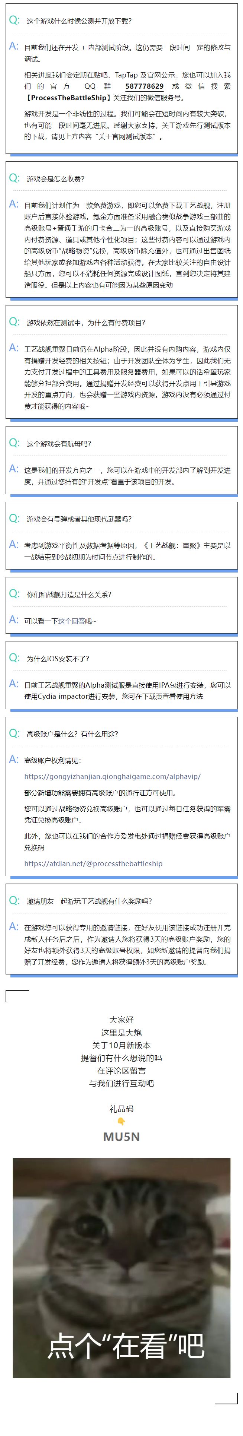The height and width of the screenshot is (1436, 243).
Task: Open the afdian.net processthebattleship link
Action: point(93,863)
